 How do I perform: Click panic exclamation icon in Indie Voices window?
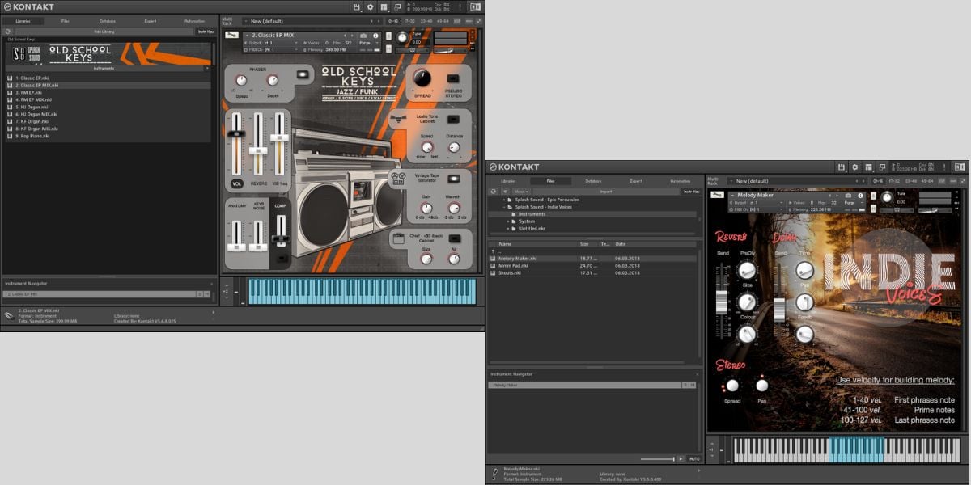point(944,167)
